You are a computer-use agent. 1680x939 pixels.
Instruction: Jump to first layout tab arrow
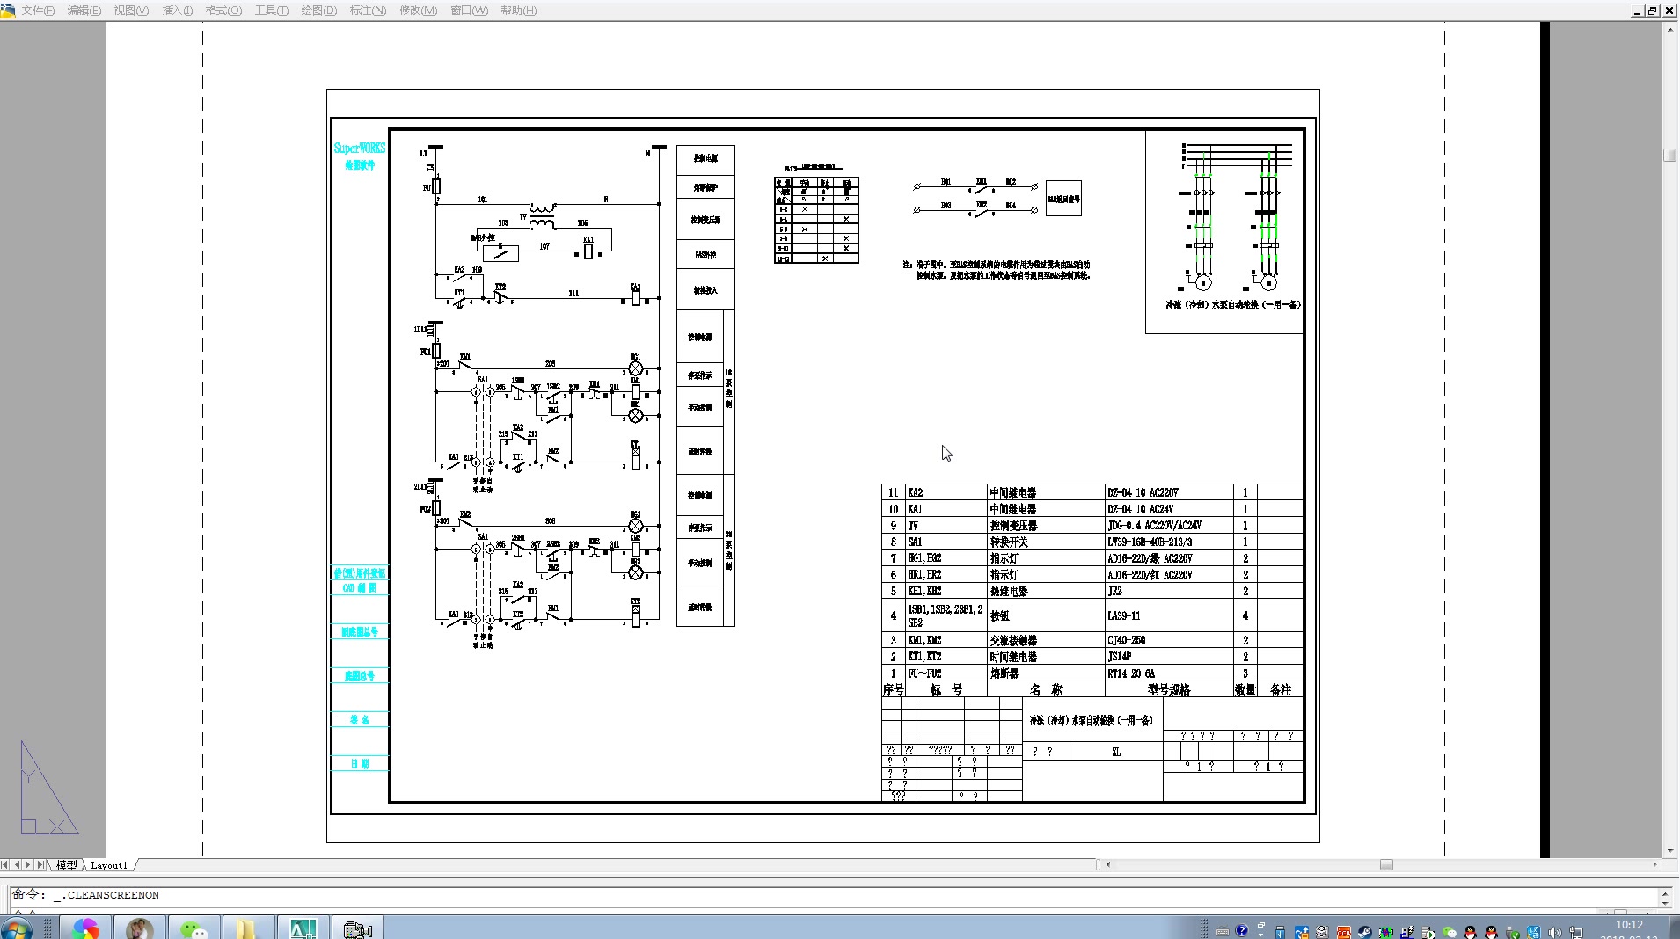(x=5, y=865)
